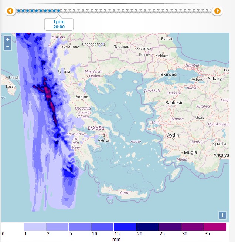Zoom in on the map
The image size is (235, 242).
click(8, 39)
